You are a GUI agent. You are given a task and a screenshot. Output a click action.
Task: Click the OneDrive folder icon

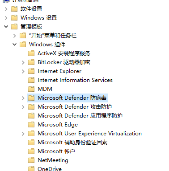click(x=31, y=169)
